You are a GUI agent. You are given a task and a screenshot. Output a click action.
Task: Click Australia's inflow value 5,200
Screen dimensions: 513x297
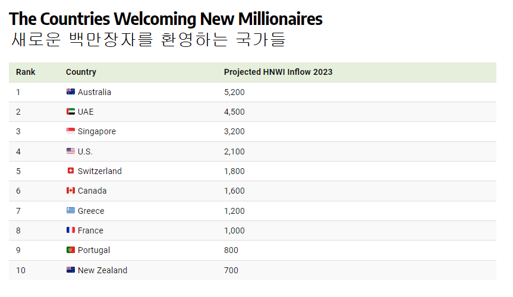[234, 92]
